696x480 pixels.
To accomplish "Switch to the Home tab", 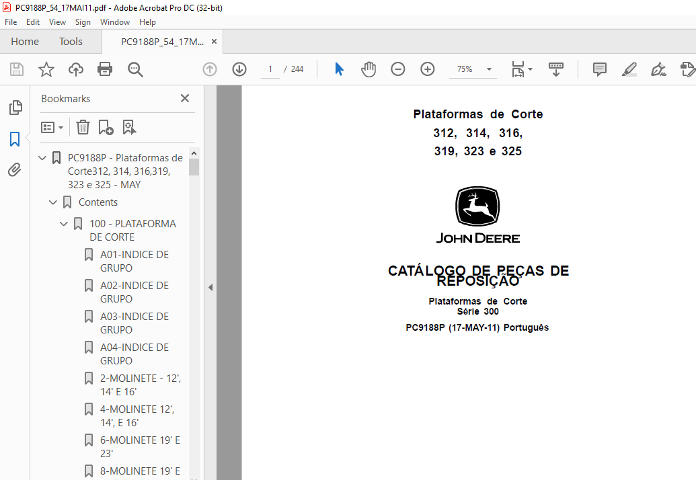I will (x=25, y=42).
